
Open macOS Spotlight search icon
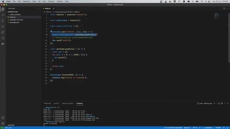tap(206, 1)
